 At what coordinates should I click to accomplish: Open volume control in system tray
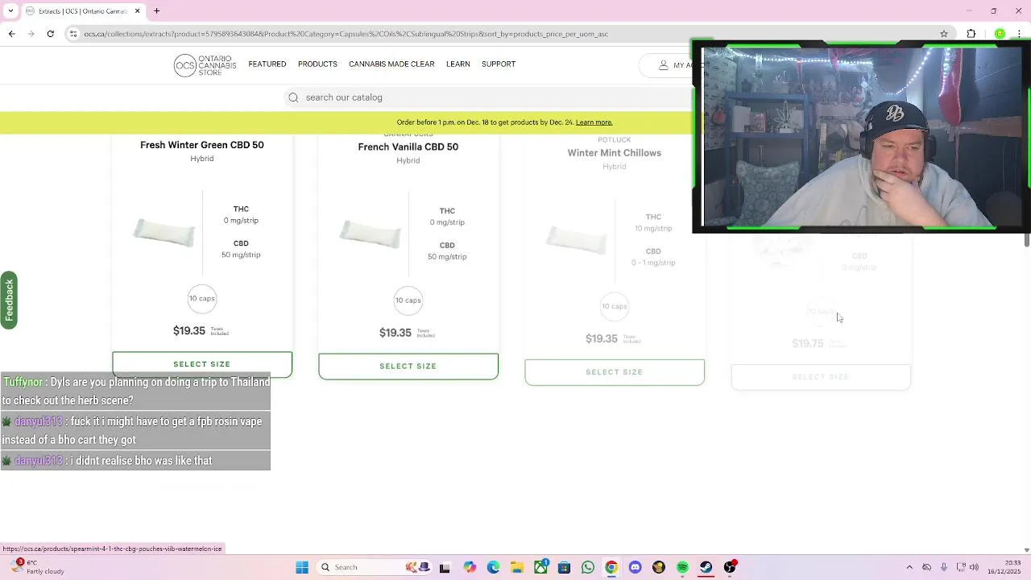(975, 567)
